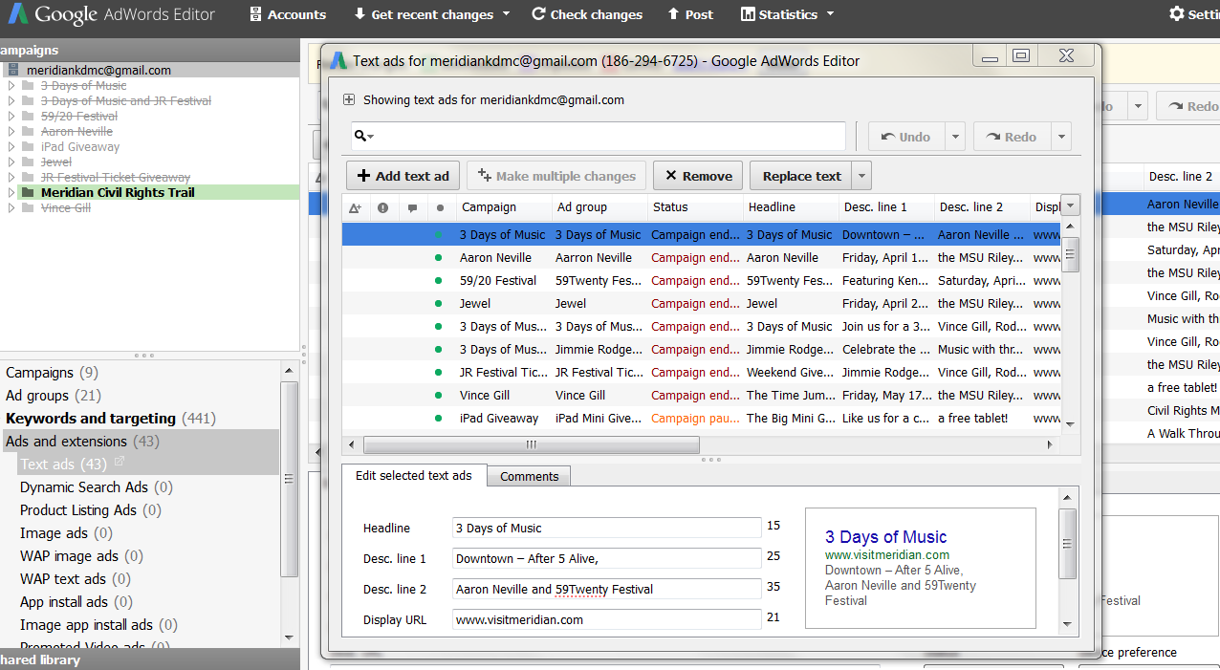
Task: Click the table horizontal scrollbar
Action: pyautogui.click(x=531, y=444)
